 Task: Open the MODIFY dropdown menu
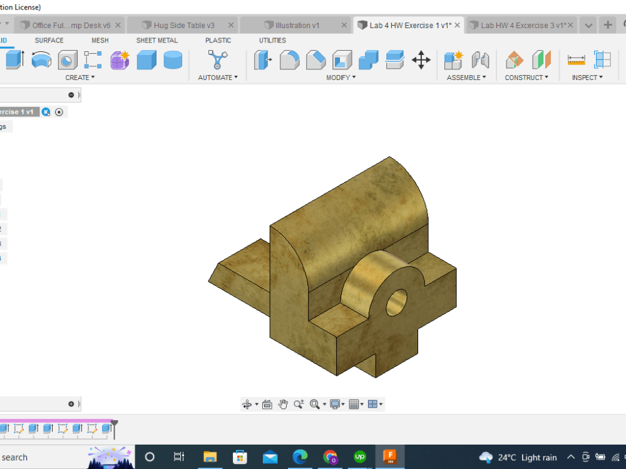[x=341, y=78]
